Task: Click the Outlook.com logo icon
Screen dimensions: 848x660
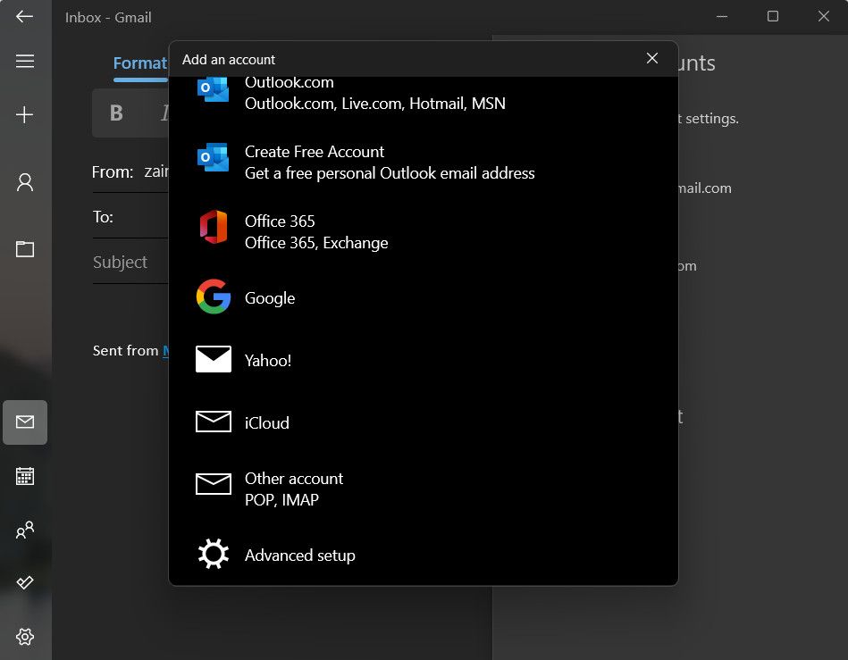Action: click(x=213, y=89)
